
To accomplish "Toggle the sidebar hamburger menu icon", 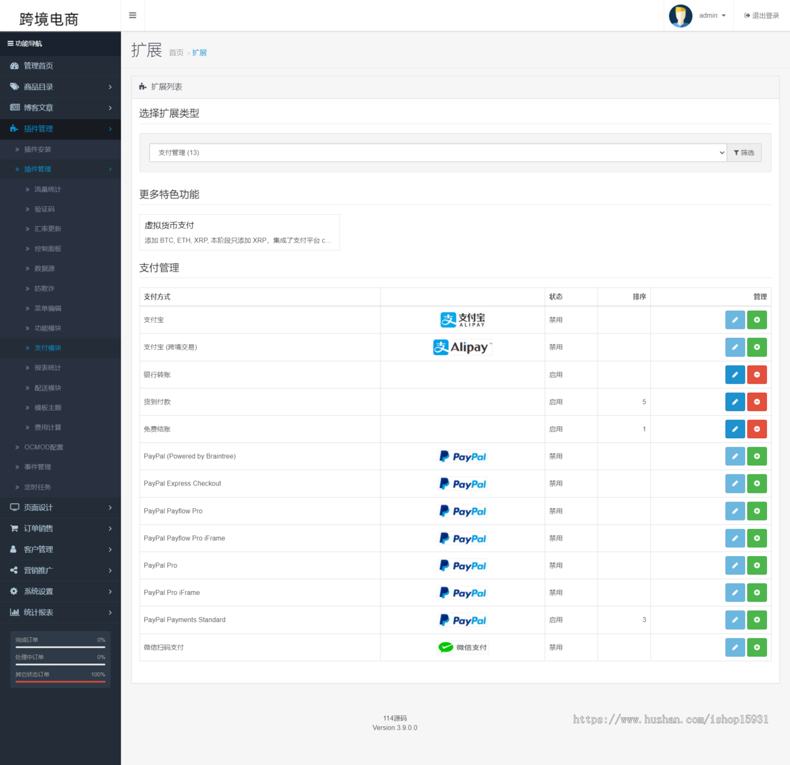I will pos(132,15).
